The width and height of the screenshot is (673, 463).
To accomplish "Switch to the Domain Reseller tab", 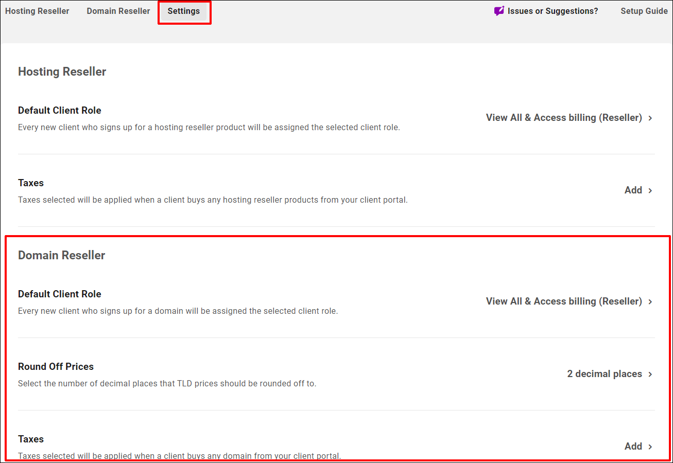I will (118, 10).
